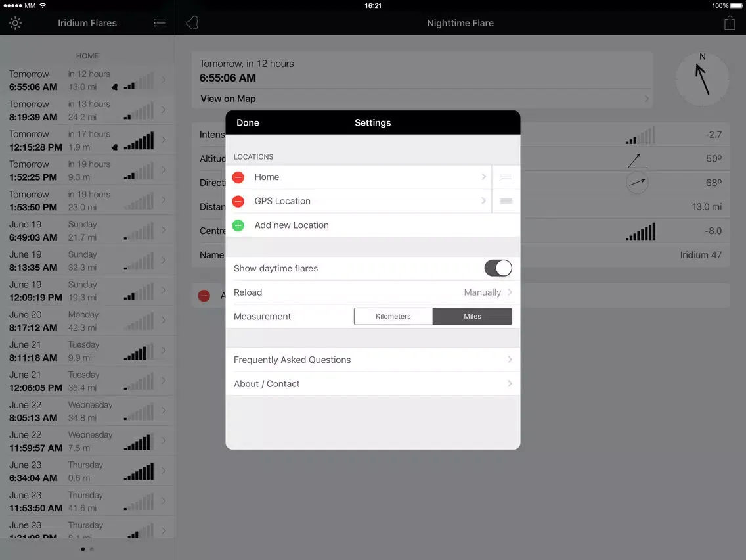Open the list menu icon beside Iridium Flares

tap(160, 23)
